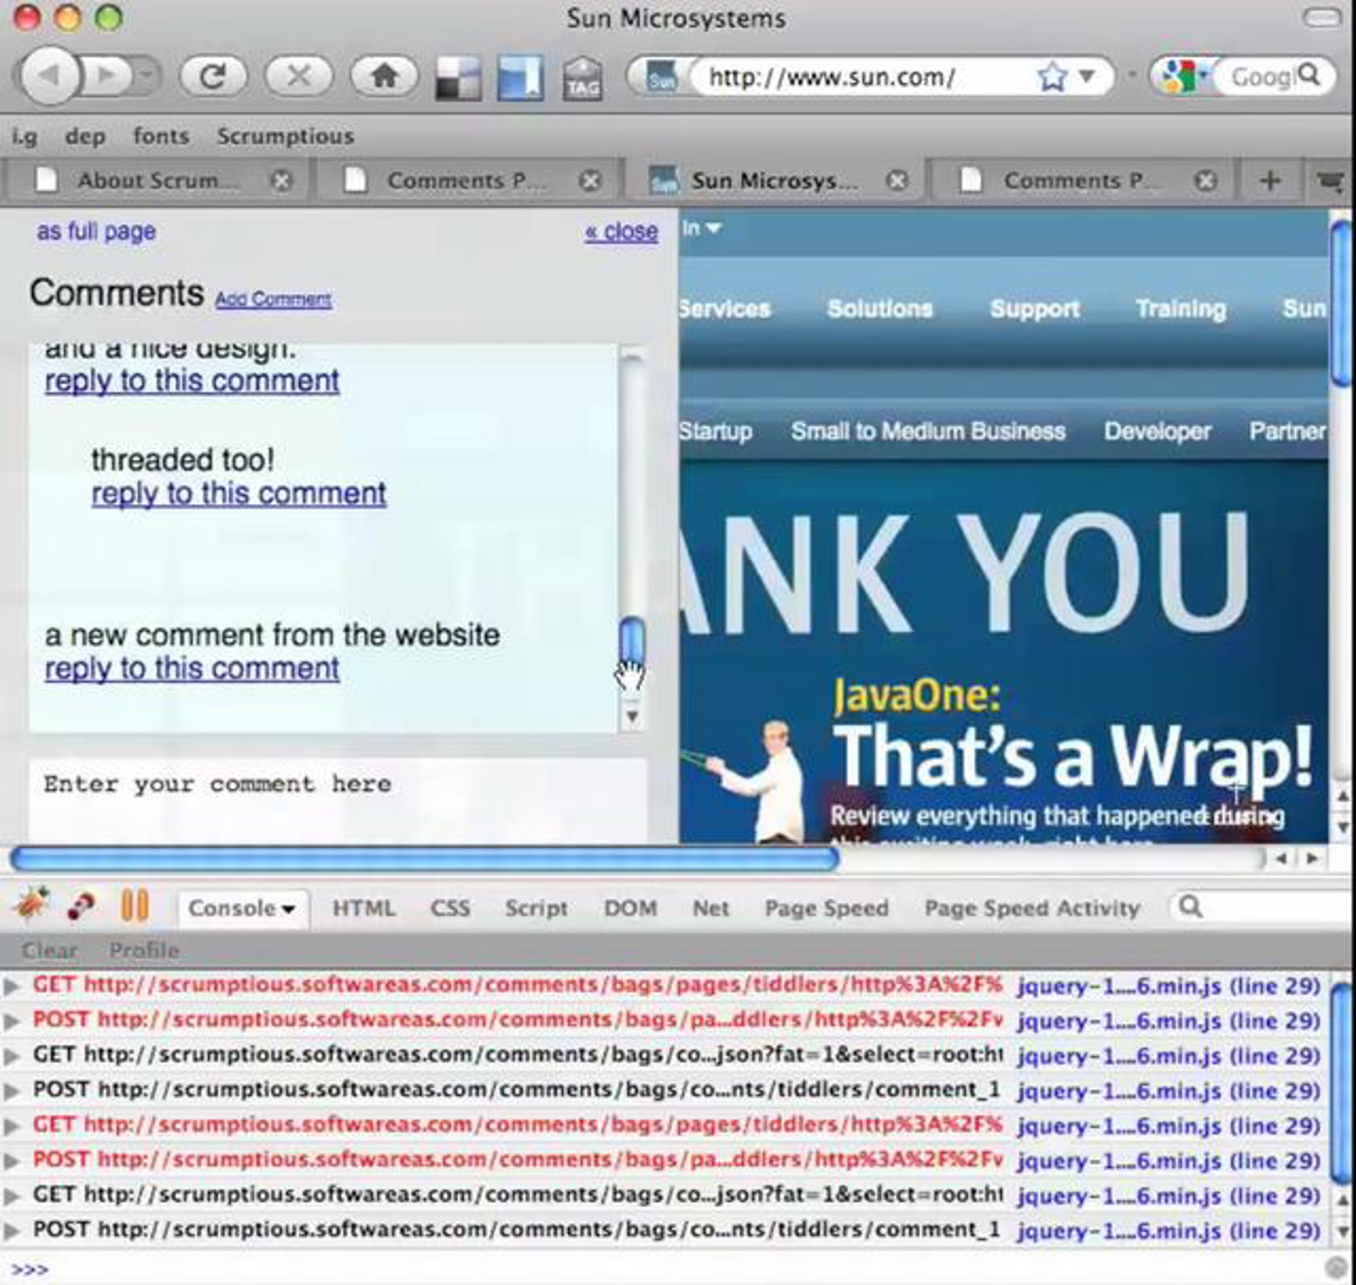Select 'Small to Medium Business' on Sun page
Viewport: 1356px width, 1285px height.
[x=928, y=431]
